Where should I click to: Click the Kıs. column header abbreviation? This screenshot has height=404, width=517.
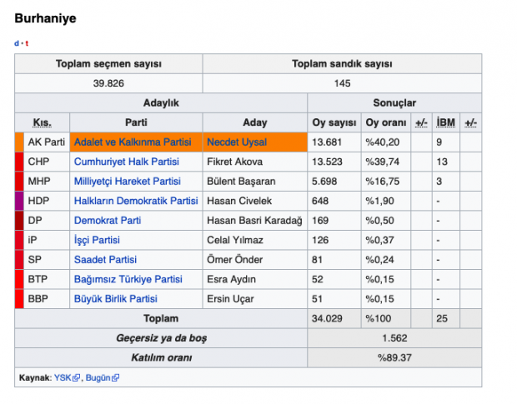pyautogui.click(x=42, y=122)
